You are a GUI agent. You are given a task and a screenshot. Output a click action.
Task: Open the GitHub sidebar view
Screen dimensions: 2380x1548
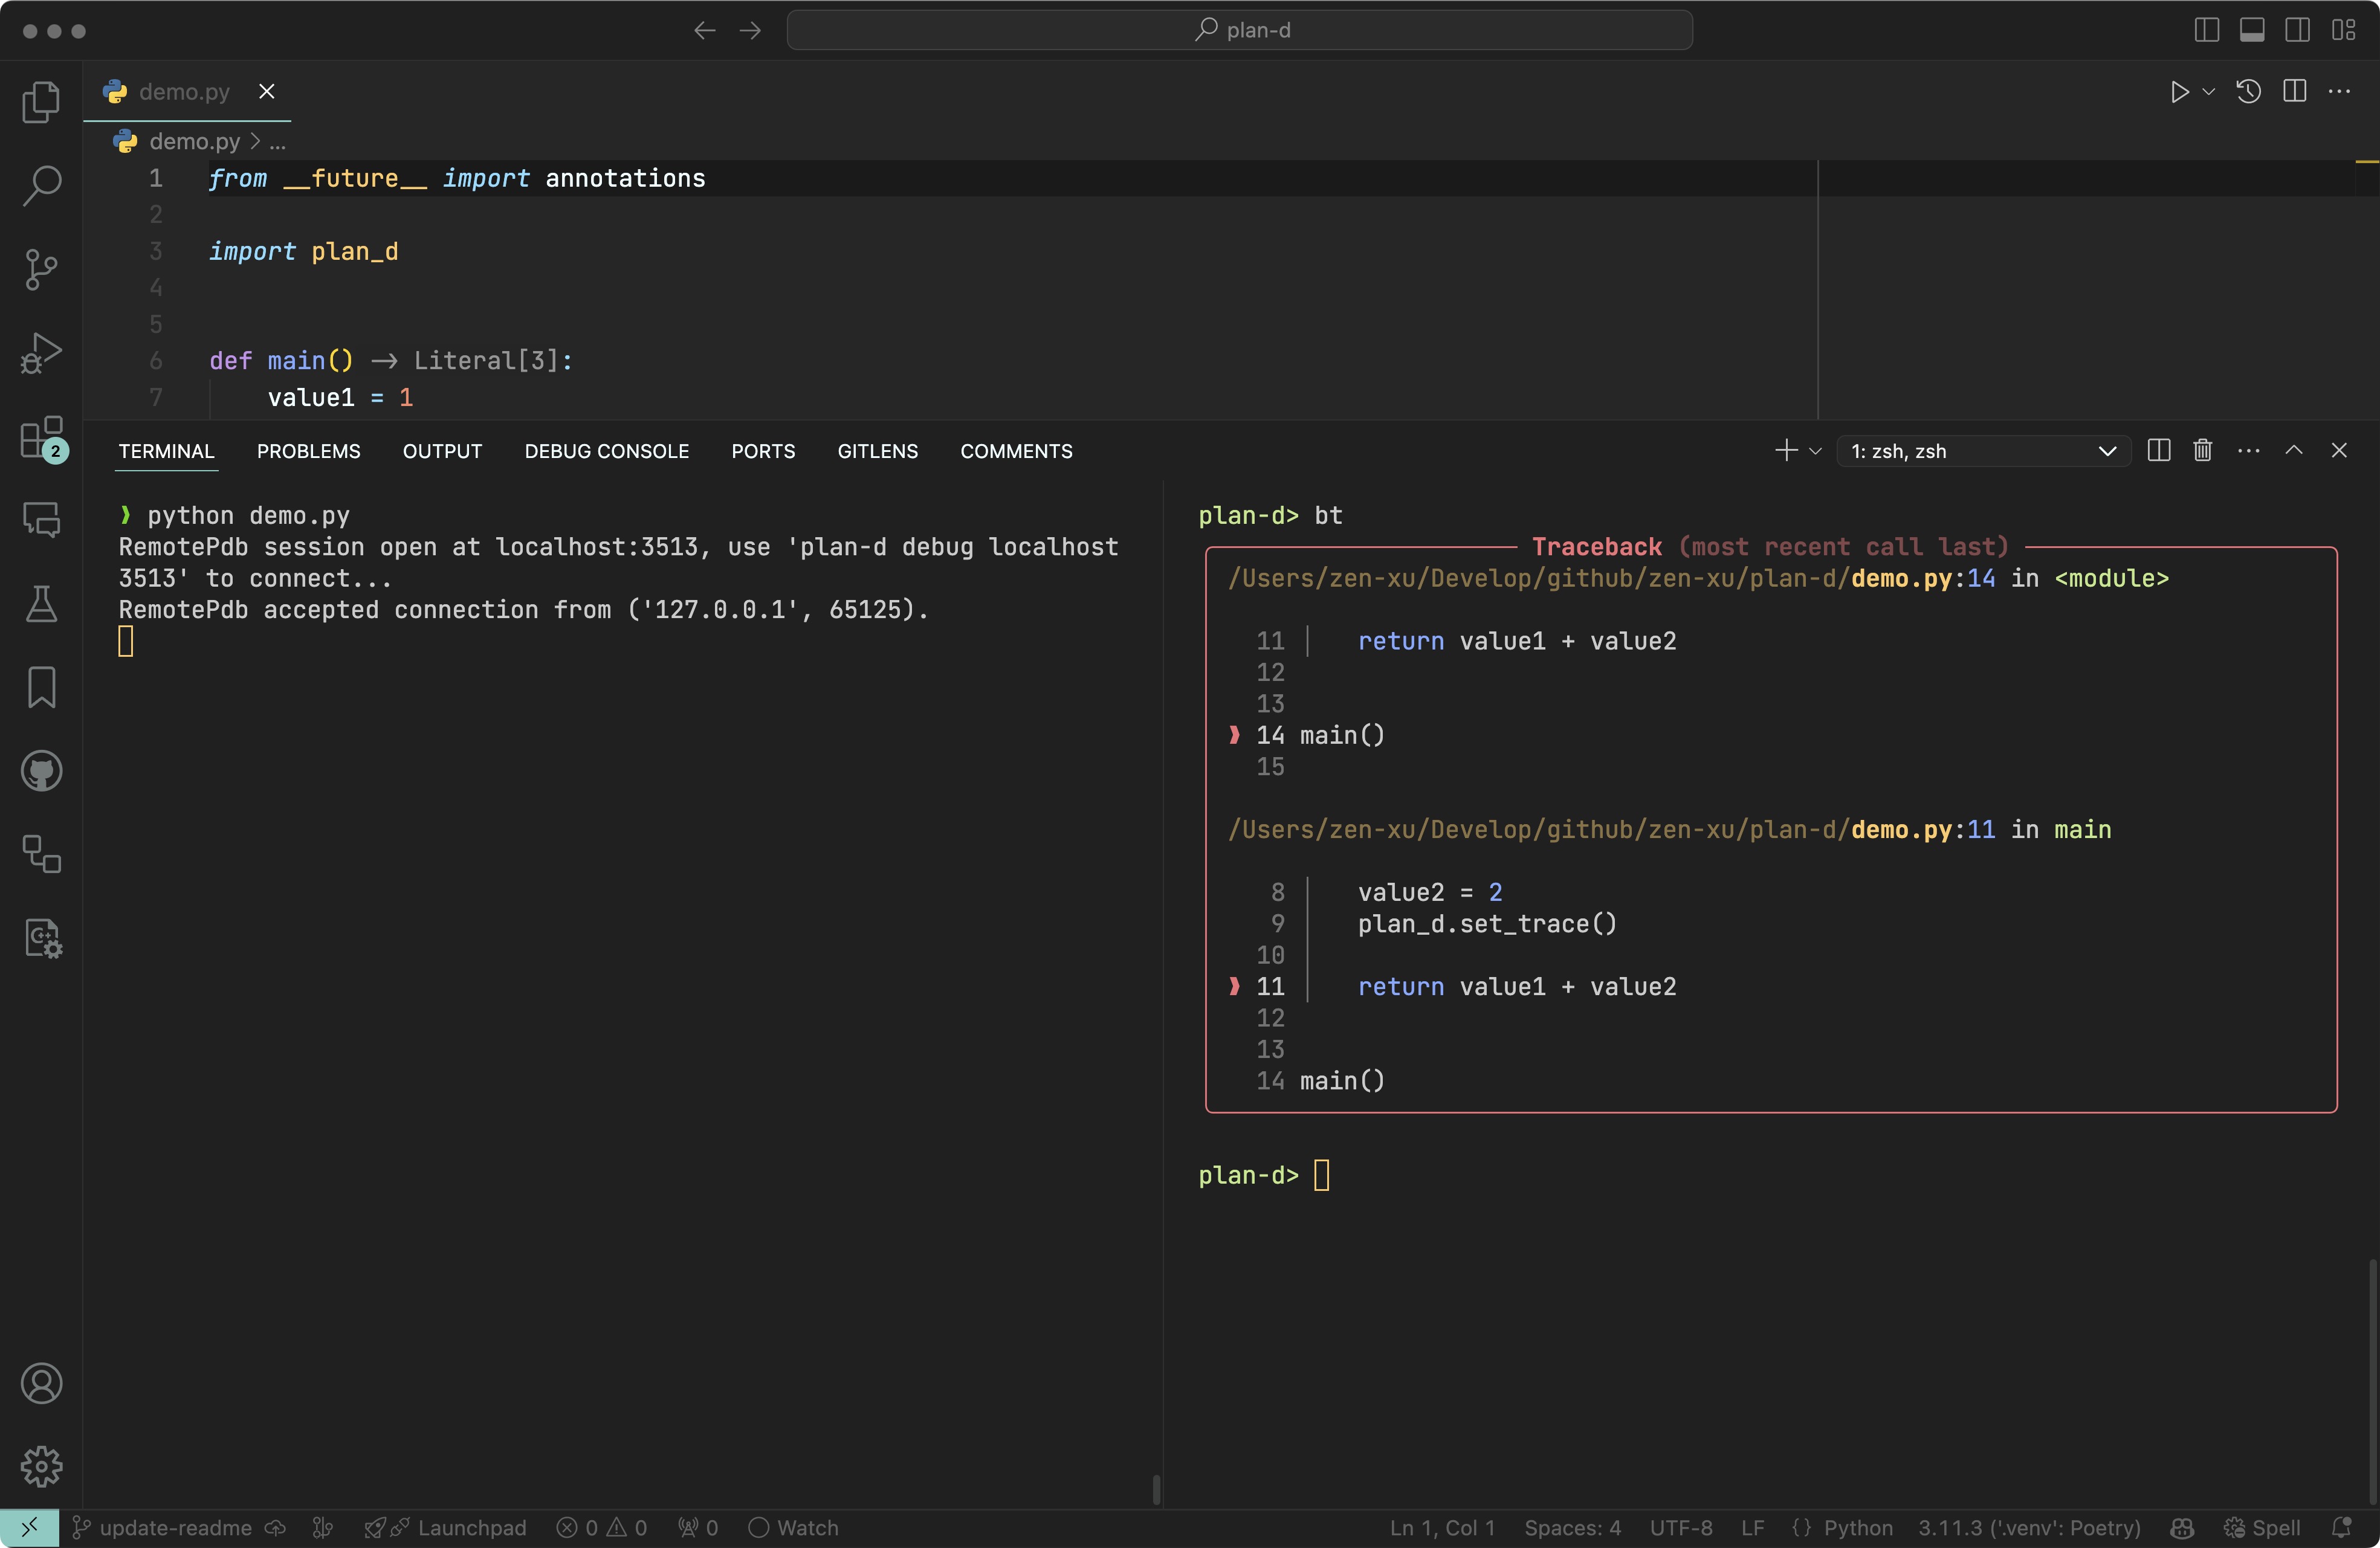point(41,771)
